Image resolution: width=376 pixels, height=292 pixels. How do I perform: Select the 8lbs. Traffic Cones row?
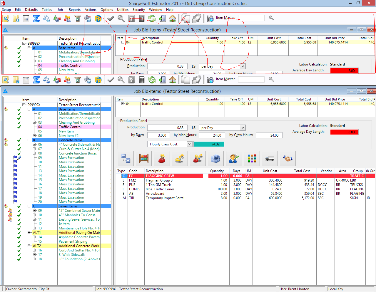point(246,189)
